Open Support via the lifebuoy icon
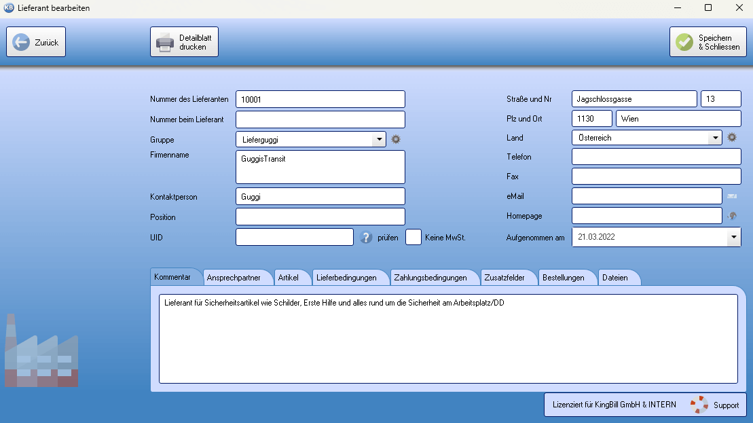The height and width of the screenshot is (423, 753). coord(699,405)
